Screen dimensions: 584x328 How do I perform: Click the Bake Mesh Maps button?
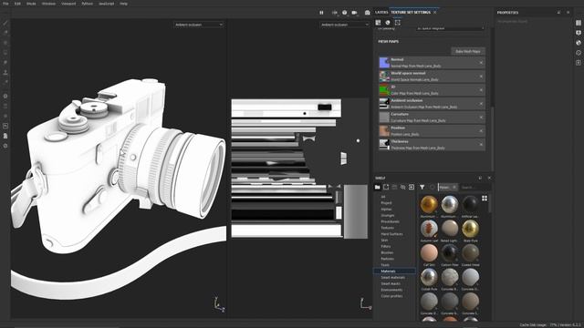click(x=468, y=51)
